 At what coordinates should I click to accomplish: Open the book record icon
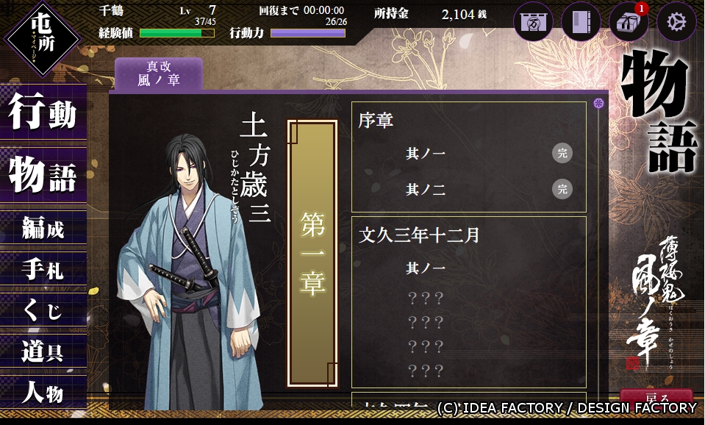point(581,21)
